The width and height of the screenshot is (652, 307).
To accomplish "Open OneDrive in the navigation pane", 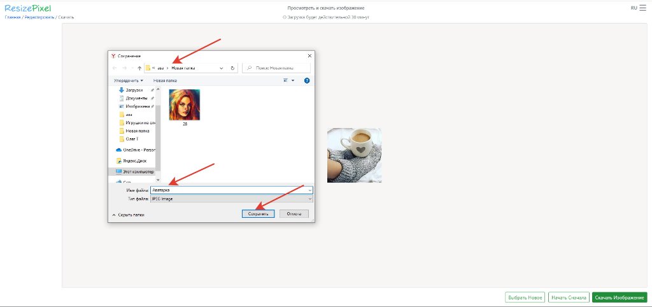I will pyautogui.click(x=135, y=149).
